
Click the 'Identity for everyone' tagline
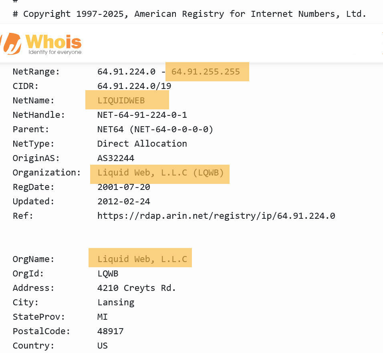click(x=55, y=52)
